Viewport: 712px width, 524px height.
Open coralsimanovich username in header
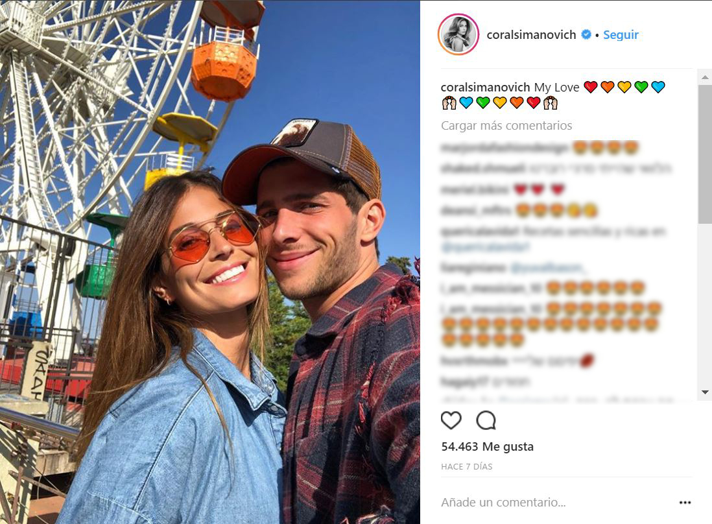(531, 34)
